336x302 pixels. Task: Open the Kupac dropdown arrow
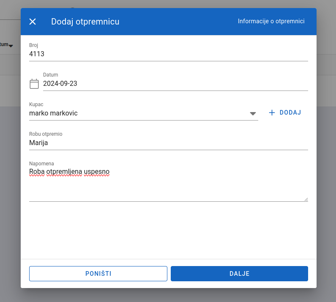pyautogui.click(x=253, y=113)
